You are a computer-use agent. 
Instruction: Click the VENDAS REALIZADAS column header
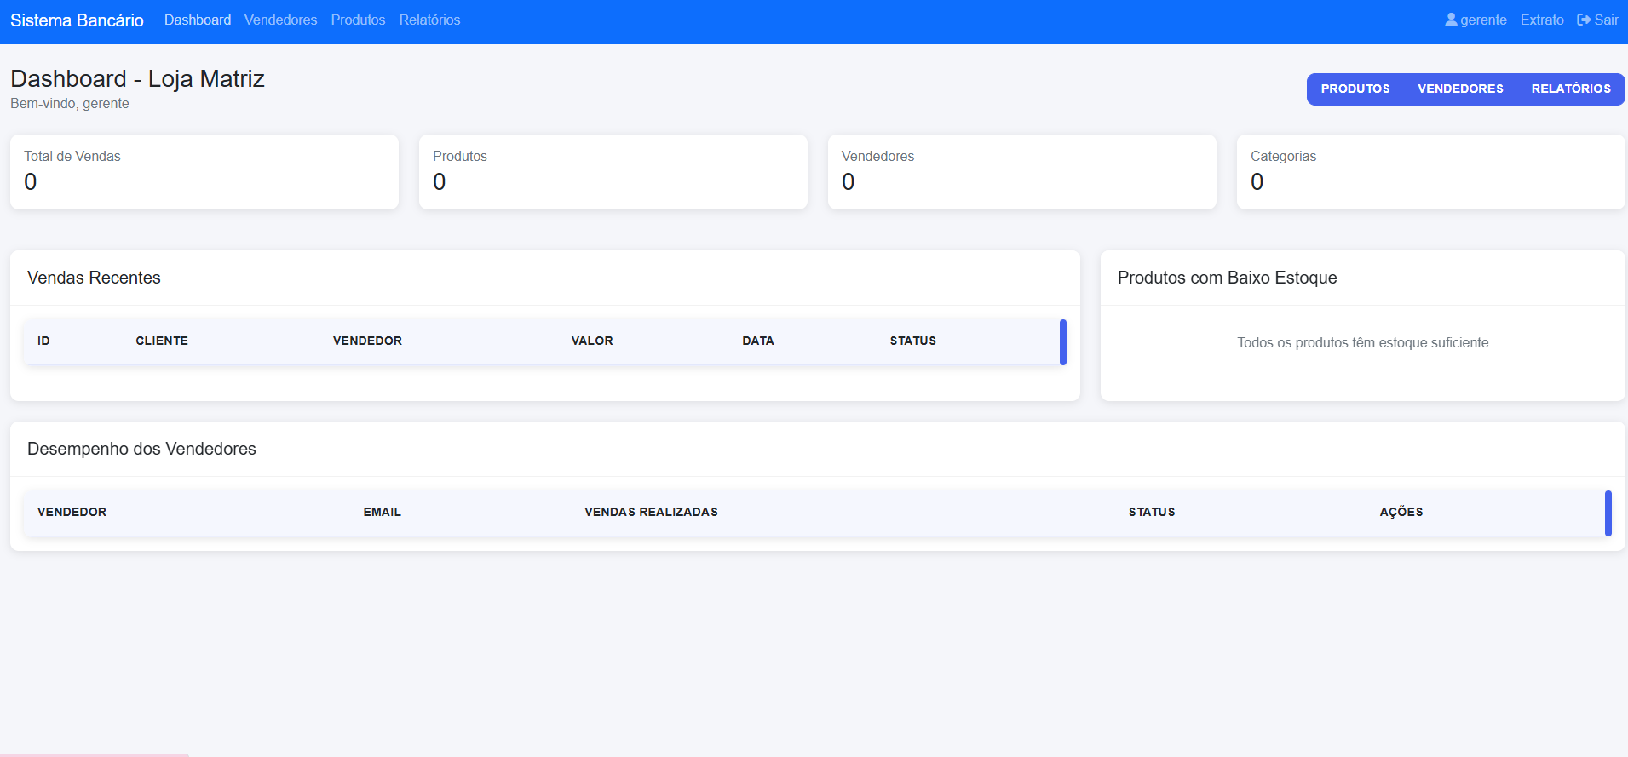point(651,512)
